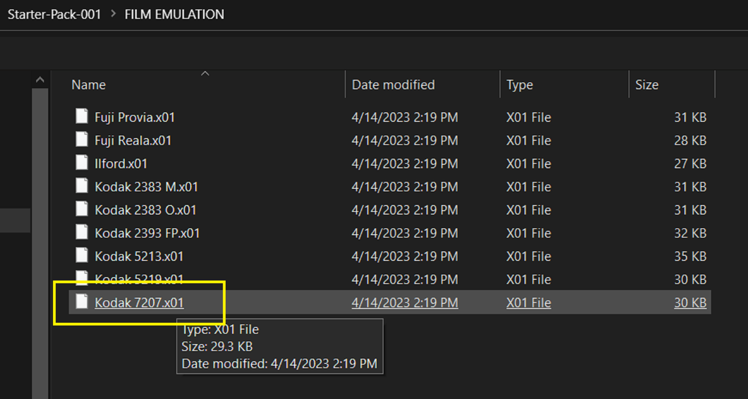Click the date modified of Ilford.x01
Image resolution: width=748 pixels, height=399 pixels.
click(404, 164)
